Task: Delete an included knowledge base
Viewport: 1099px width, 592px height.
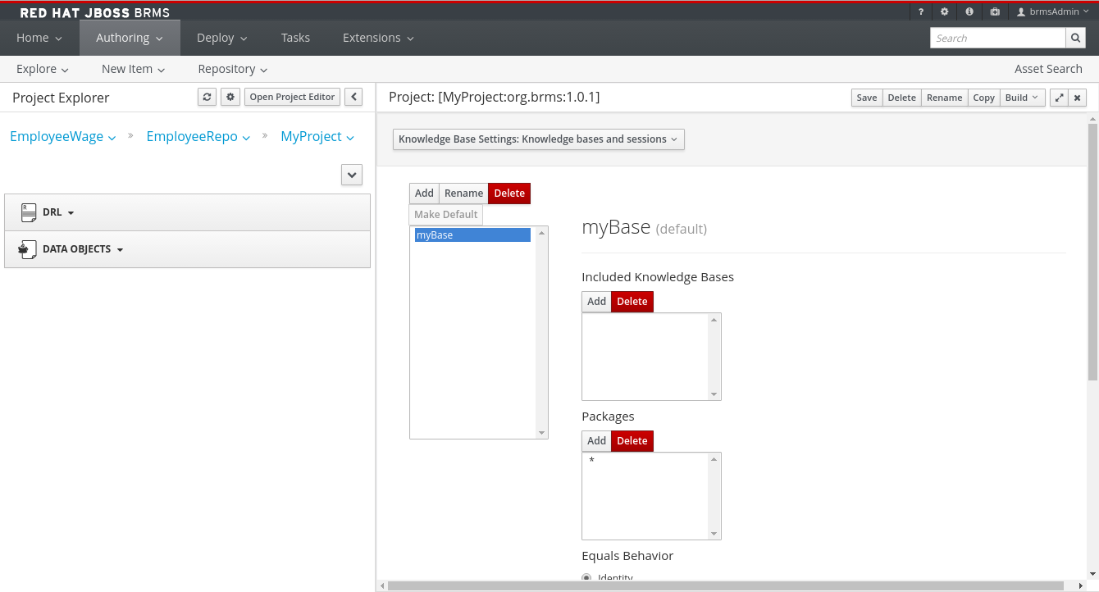Action: [x=632, y=302]
